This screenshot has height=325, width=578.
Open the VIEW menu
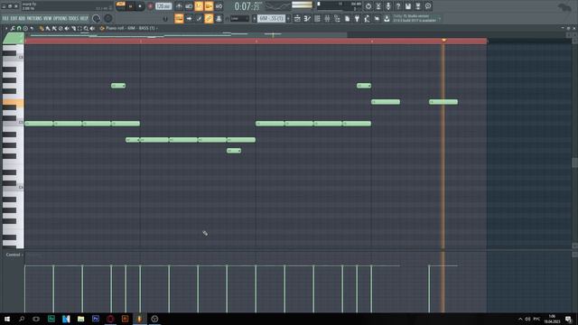[48, 18]
